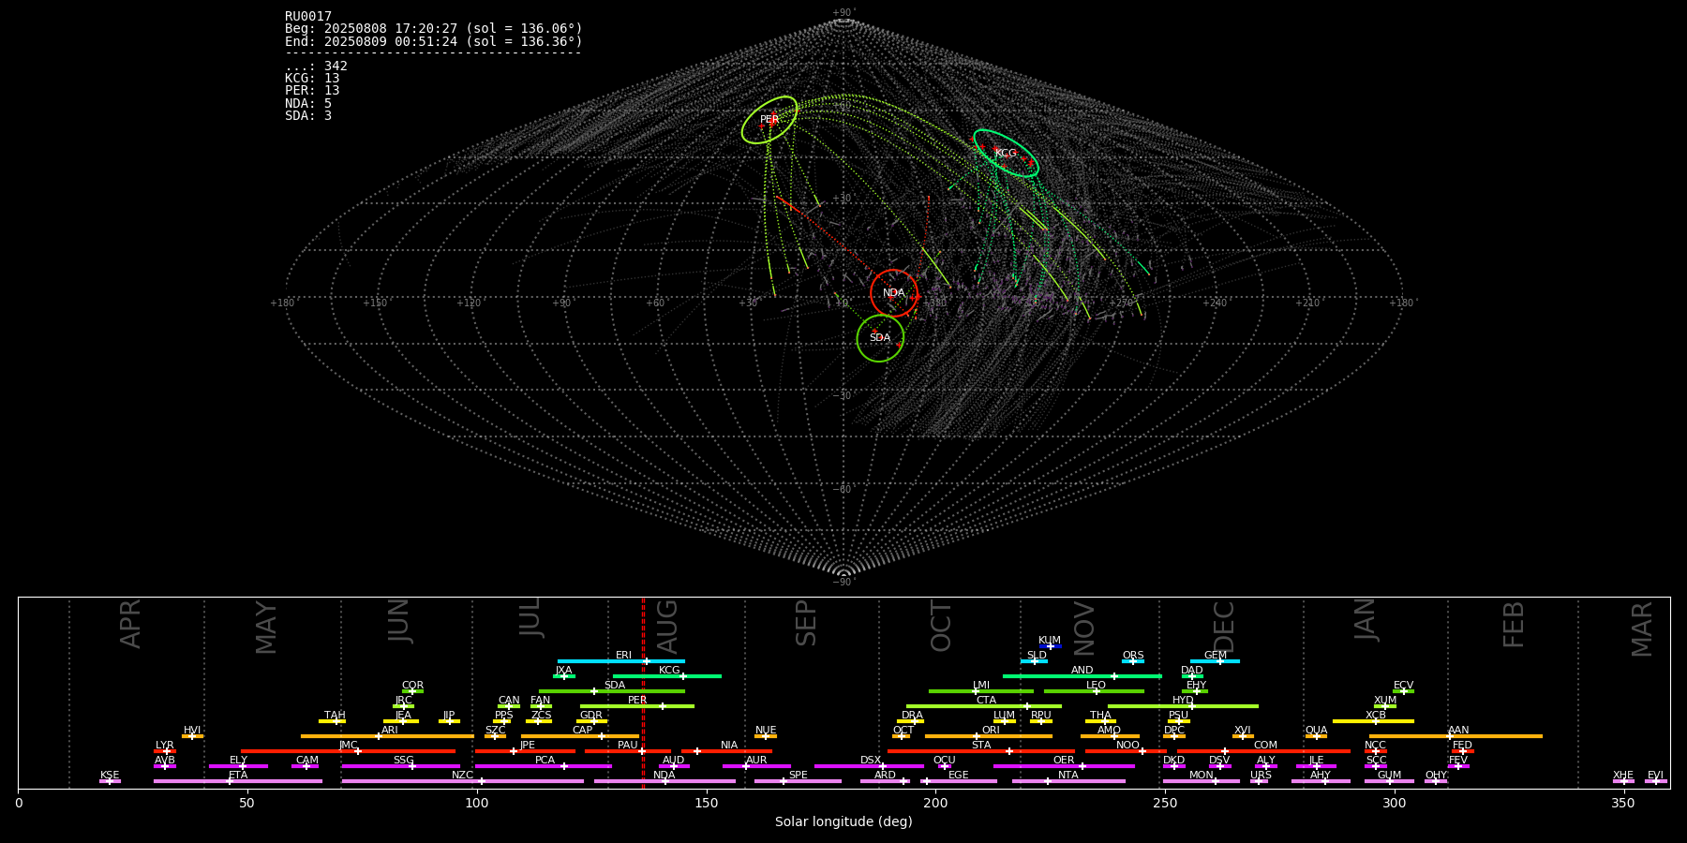
Task: Click the COM shower label in timeline
Action: point(1265,746)
